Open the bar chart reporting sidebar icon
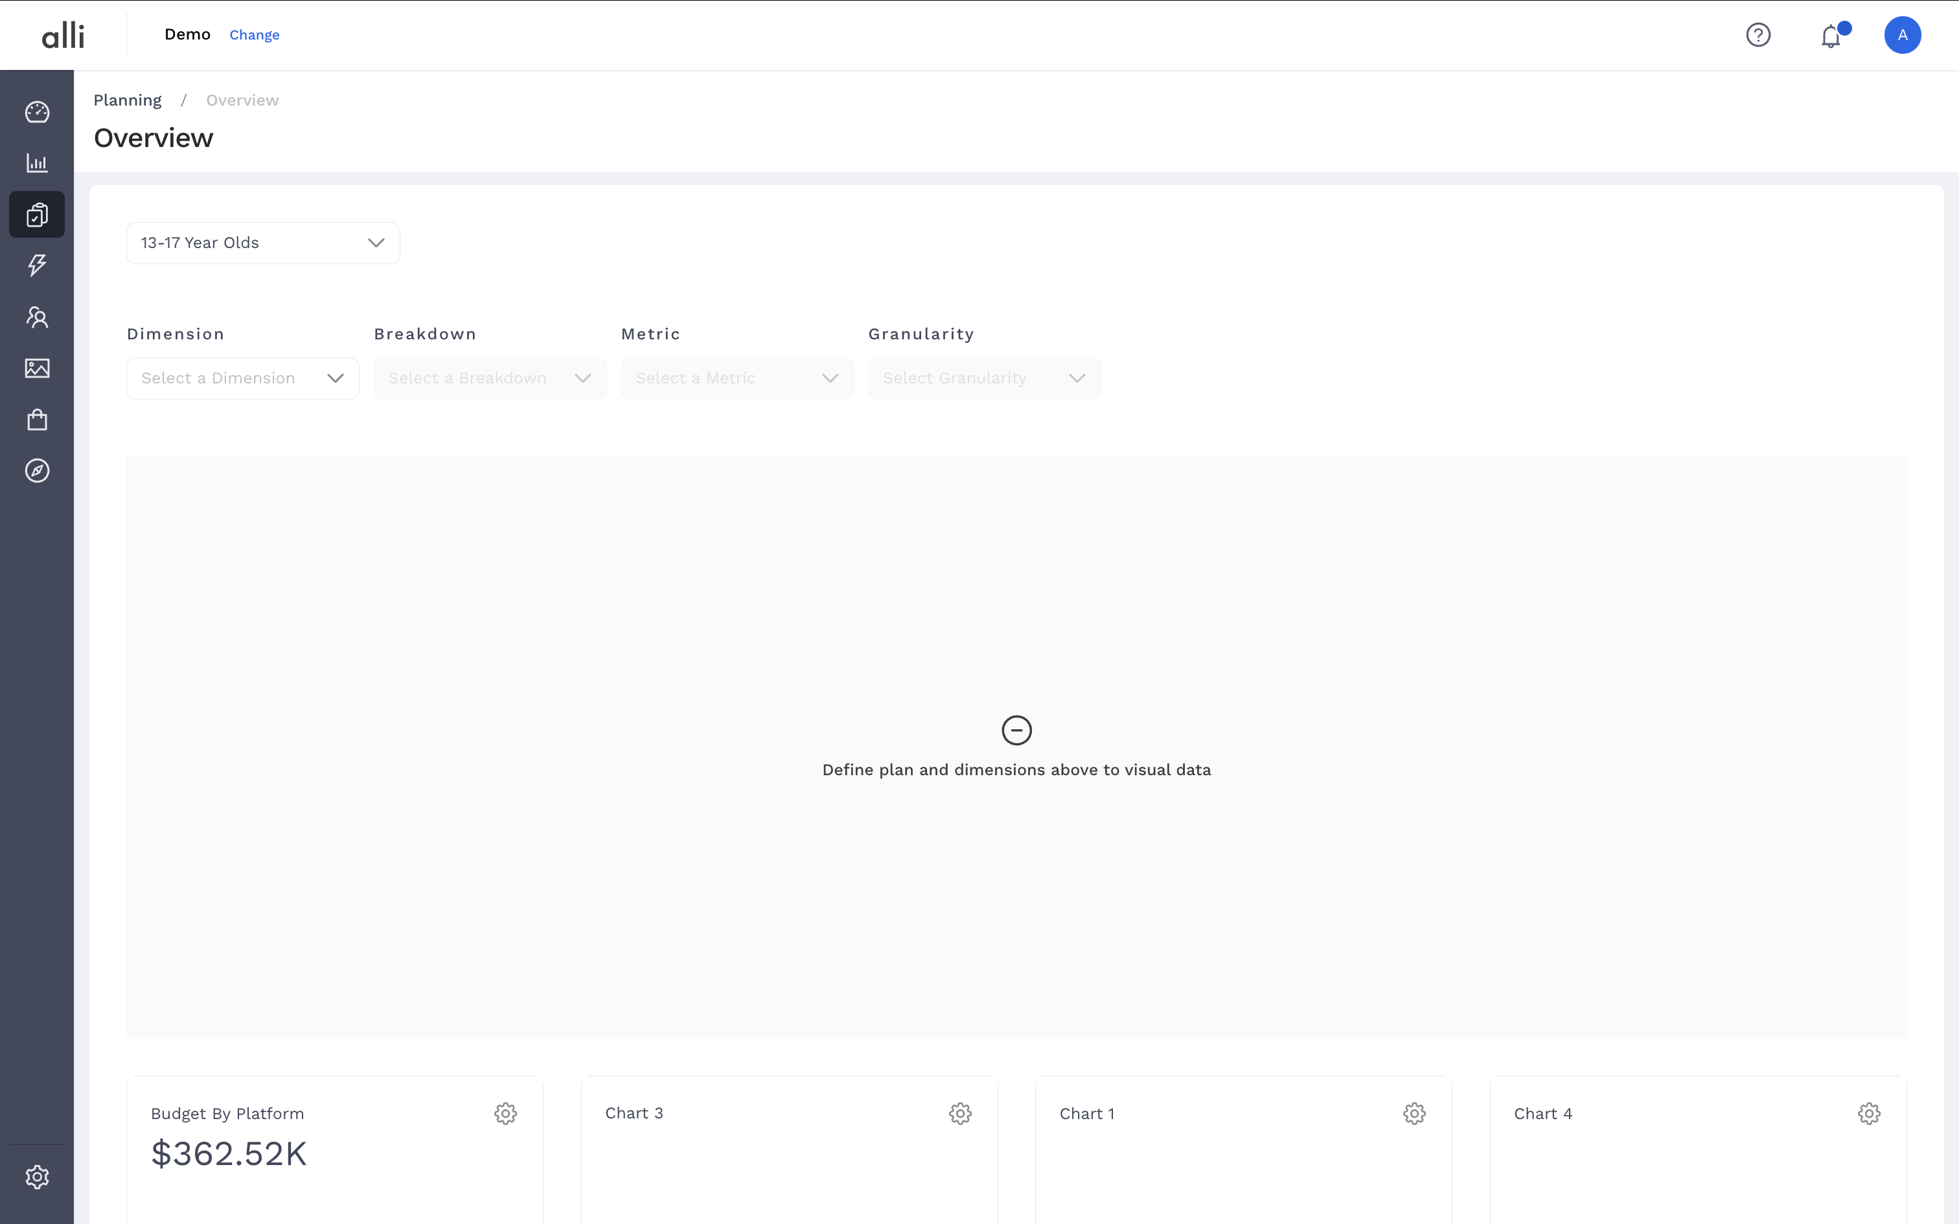 tap(37, 163)
